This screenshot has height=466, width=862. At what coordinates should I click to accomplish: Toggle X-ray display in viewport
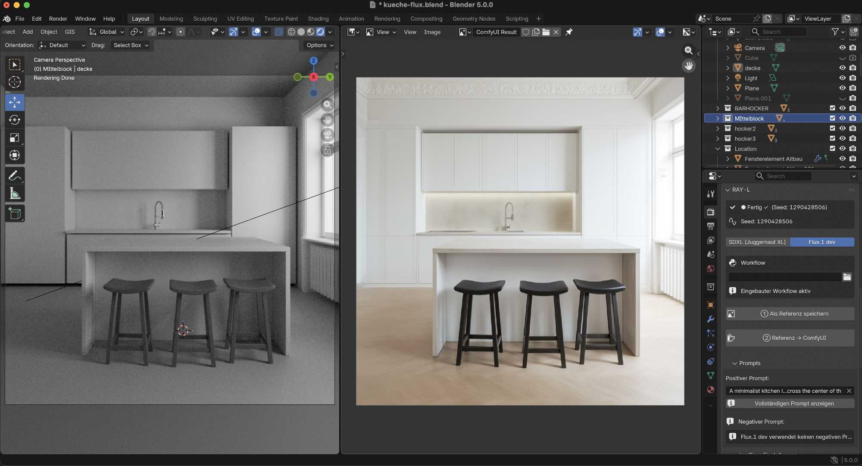[x=279, y=32]
